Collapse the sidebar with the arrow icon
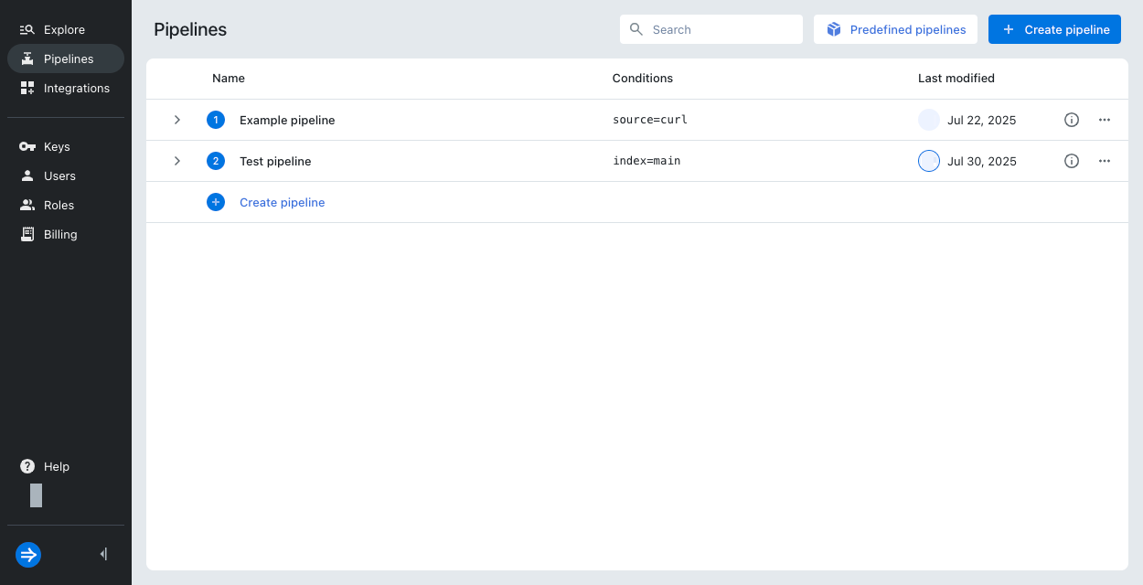 pyautogui.click(x=103, y=554)
